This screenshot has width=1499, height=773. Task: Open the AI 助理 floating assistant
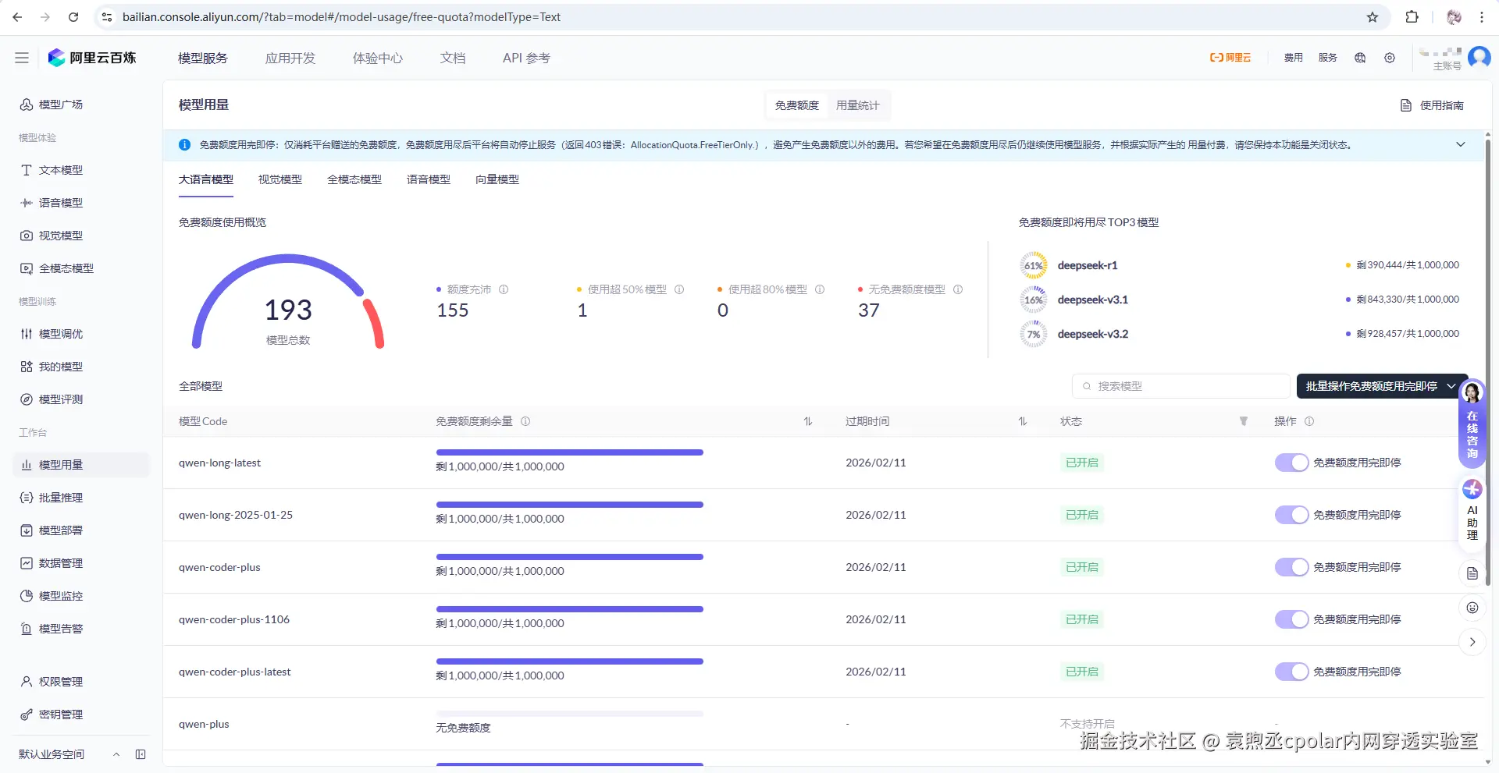1472,511
